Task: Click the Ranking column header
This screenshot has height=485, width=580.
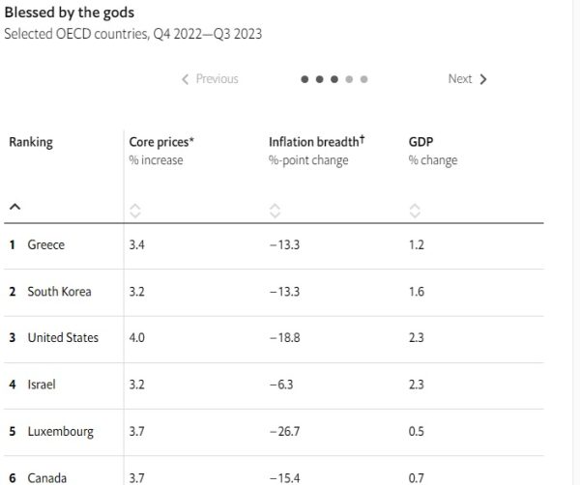Action: (31, 142)
